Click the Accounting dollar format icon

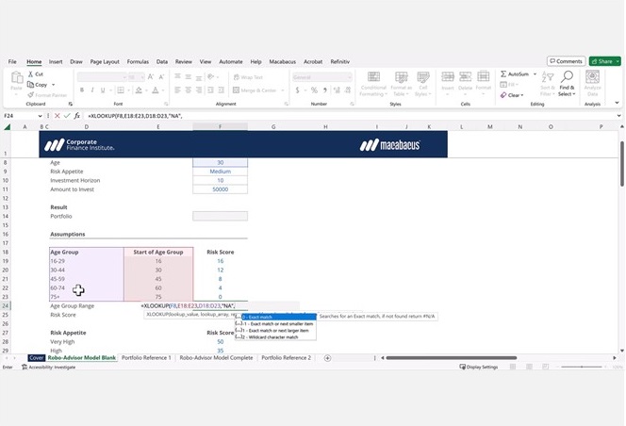[x=297, y=90]
